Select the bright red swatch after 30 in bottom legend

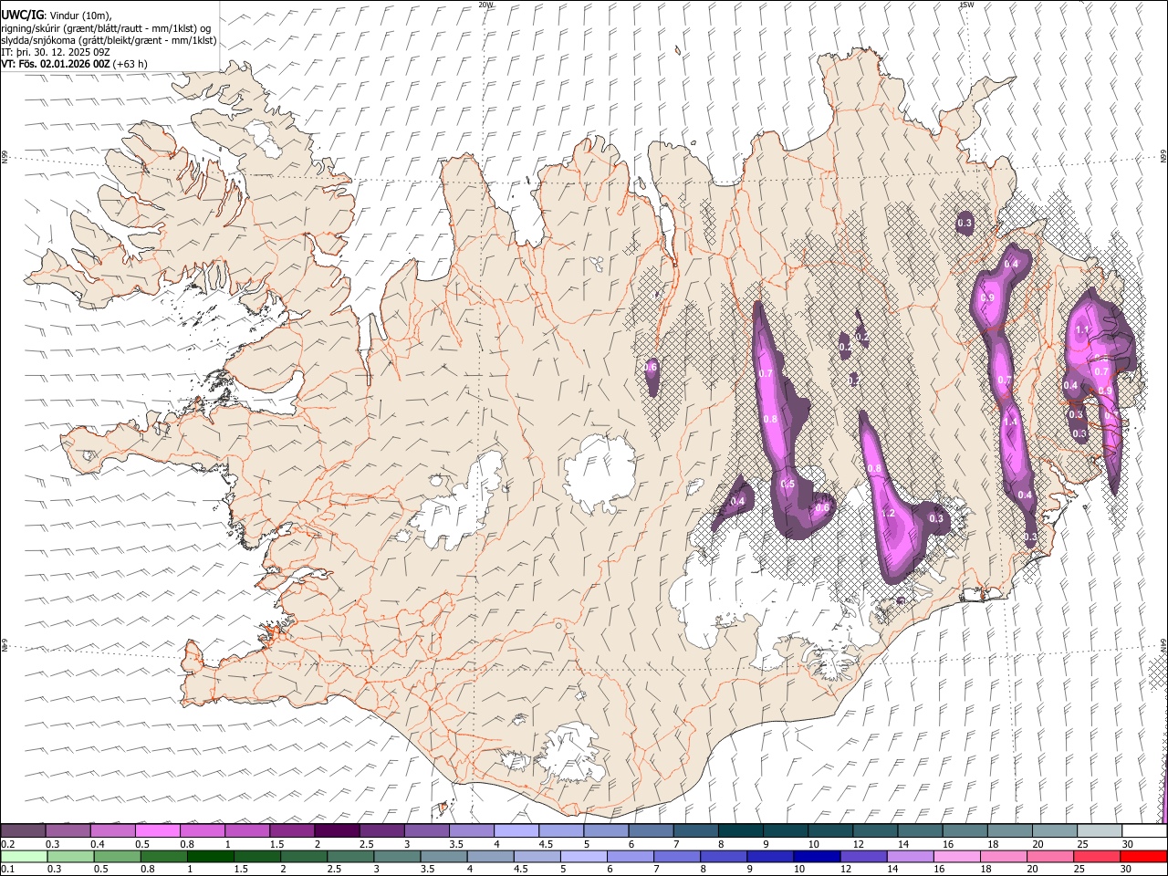(x=1142, y=857)
